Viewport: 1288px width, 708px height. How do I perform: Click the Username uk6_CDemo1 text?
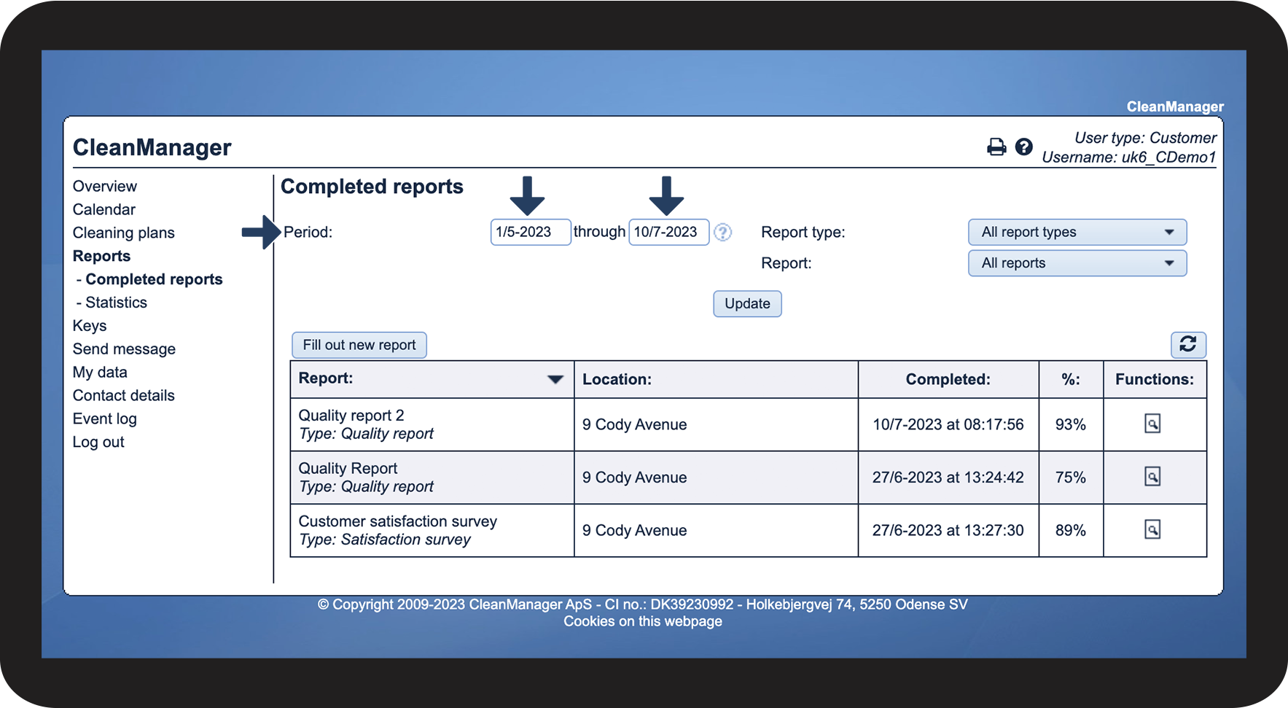tap(1128, 157)
